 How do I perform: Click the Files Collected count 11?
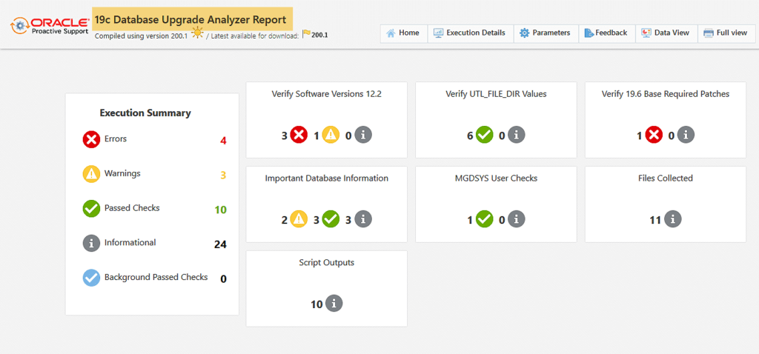pyautogui.click(x=655, y=220)
